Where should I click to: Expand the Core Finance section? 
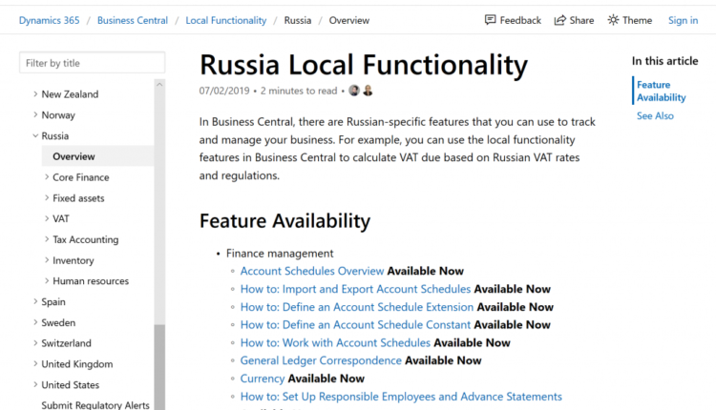[x=47, y=177]
